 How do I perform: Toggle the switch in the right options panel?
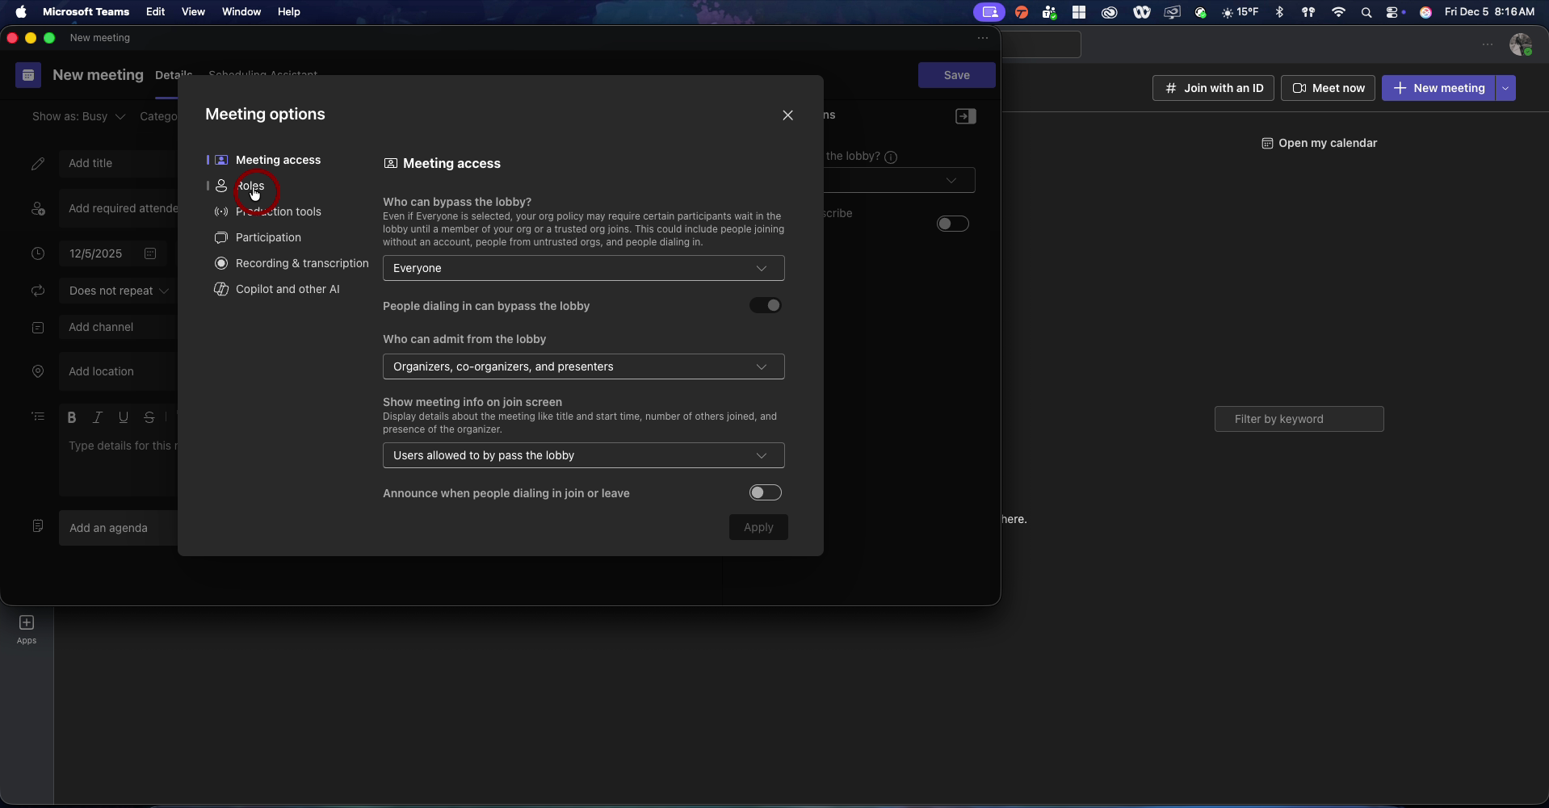click(x=953, y=224)
